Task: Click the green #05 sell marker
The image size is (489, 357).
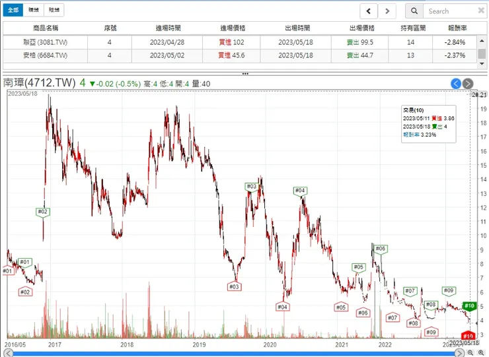Action: (x=359, y=267)
